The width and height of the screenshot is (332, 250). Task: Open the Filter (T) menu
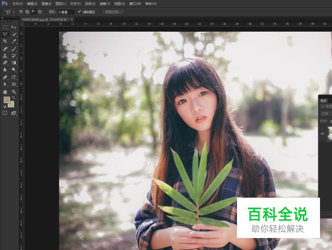pos(105,4)
